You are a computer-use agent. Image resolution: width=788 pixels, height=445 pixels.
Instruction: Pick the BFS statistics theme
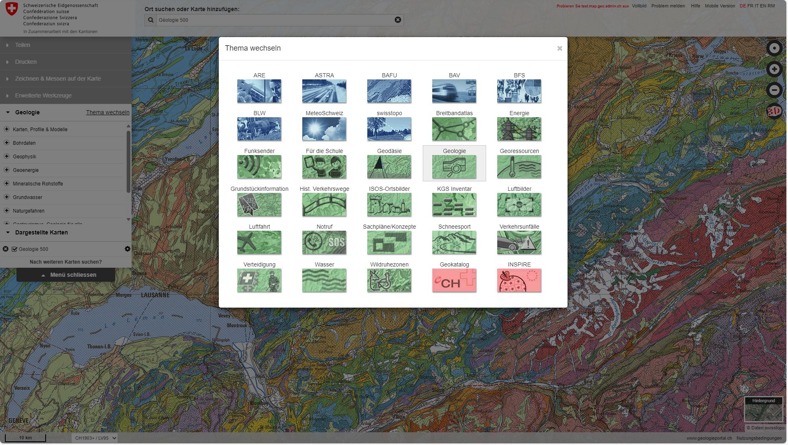(x=519, y=91)
